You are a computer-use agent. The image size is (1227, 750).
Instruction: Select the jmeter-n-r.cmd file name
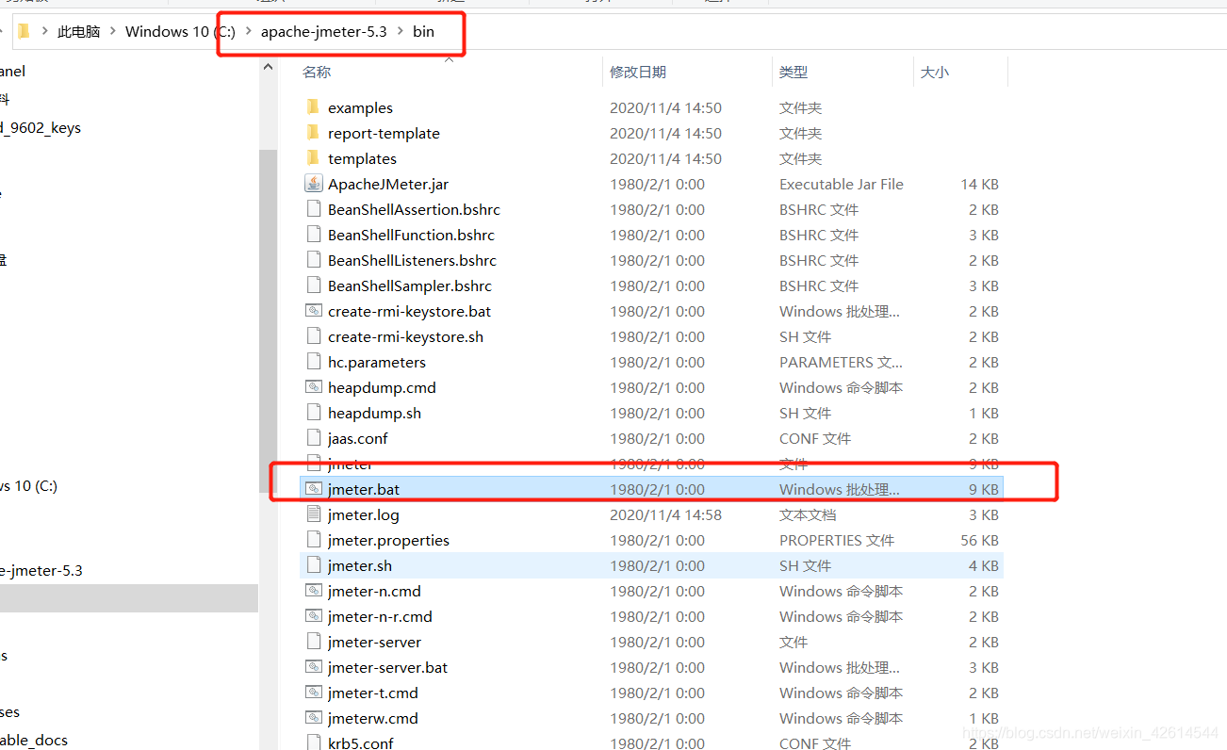point(380,616)
